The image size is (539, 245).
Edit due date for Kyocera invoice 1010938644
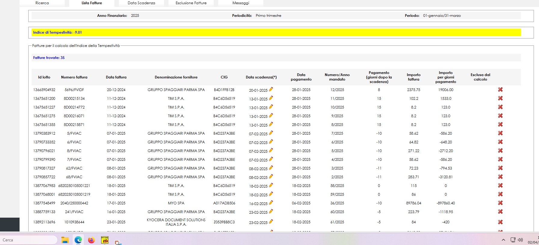271,222
